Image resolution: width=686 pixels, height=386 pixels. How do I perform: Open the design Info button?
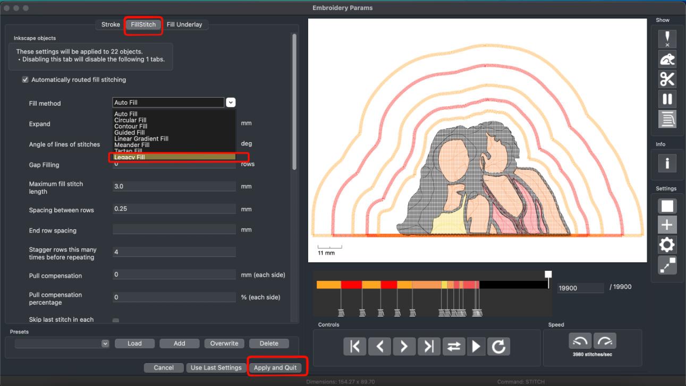(667, 163)
